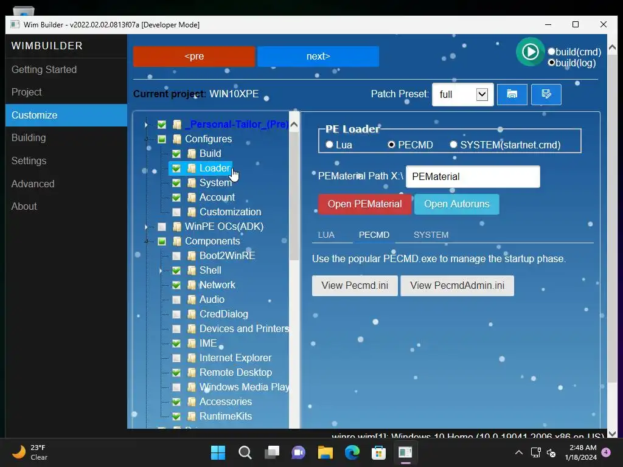Image resolution: width=623 pixels, height=467 pixels.
Task: Click the WinPE OCs(ADK) folder icon
Action: coord(177,226)
